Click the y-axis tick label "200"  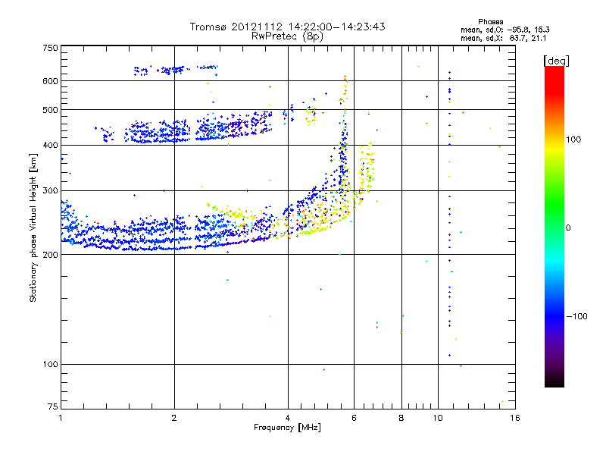click(x=50, y=255)
